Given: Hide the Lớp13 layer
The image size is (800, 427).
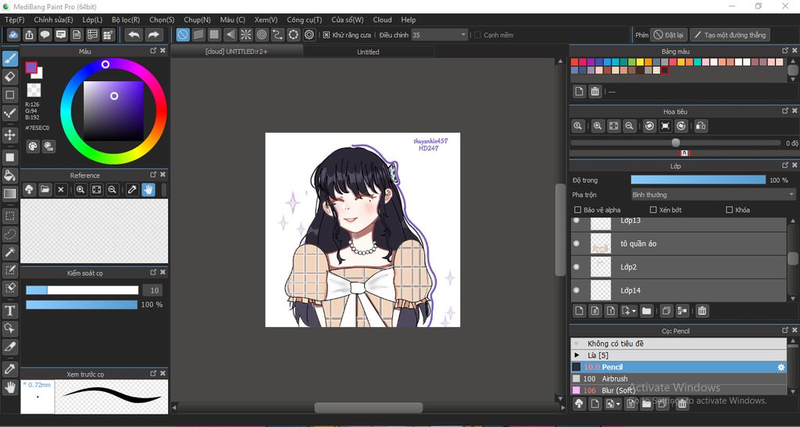Looking at the screenshot, I should point(577,221).
